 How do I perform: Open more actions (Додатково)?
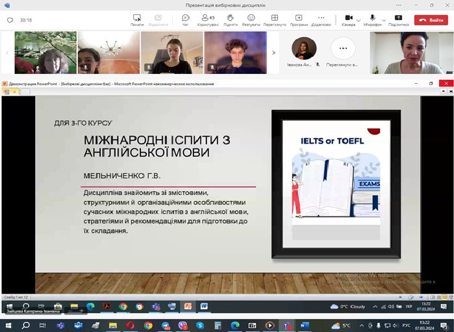pyautogui.click(x=321, y=19)
